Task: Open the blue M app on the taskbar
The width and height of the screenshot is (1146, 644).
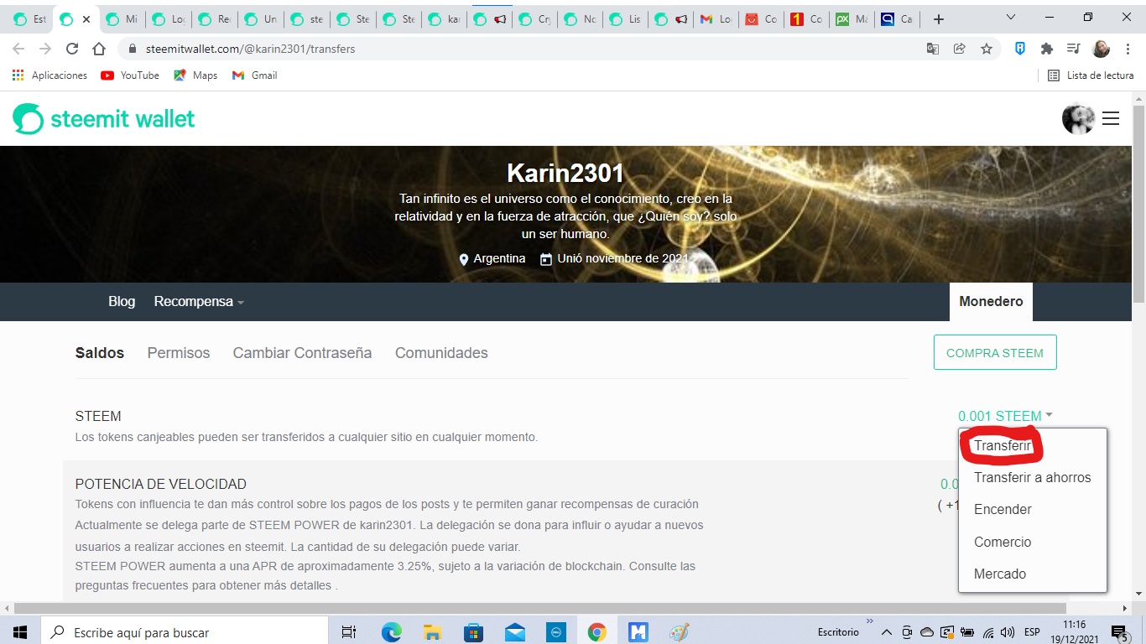Action: pyautogui.click(x=638, y=632)
